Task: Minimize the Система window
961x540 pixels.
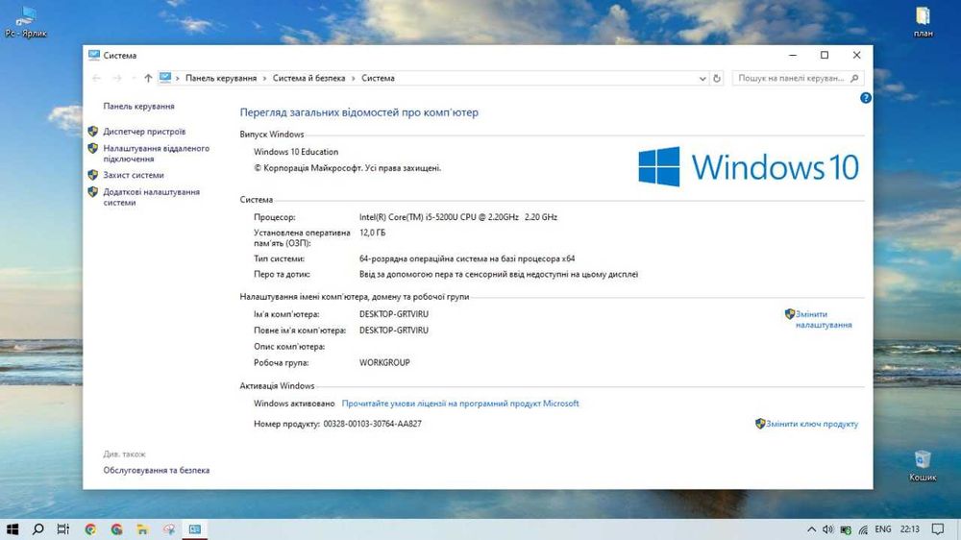Action: coord(793,55)
